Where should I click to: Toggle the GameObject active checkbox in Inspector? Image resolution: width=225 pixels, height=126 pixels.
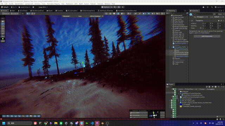click(195, 14)
